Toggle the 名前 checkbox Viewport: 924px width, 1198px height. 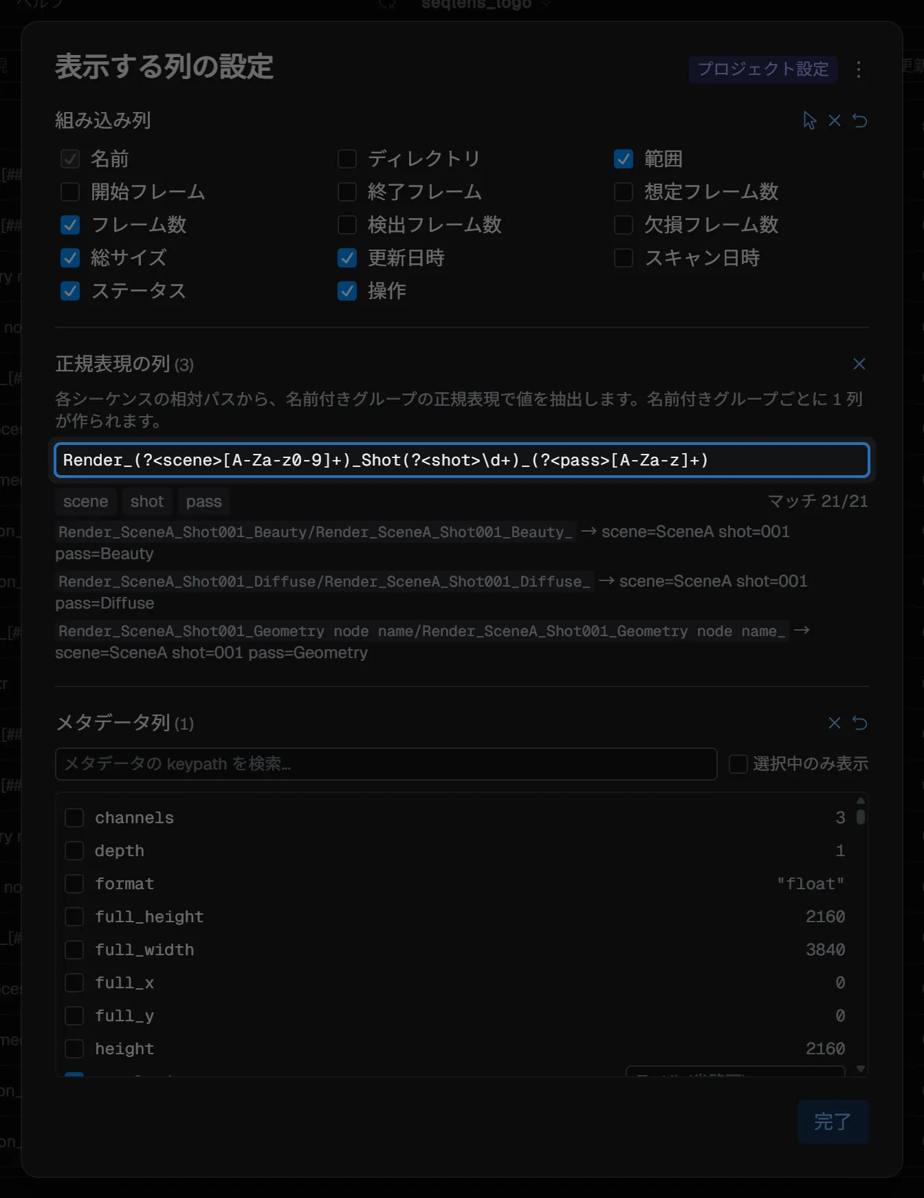click(x=70, y=159)
